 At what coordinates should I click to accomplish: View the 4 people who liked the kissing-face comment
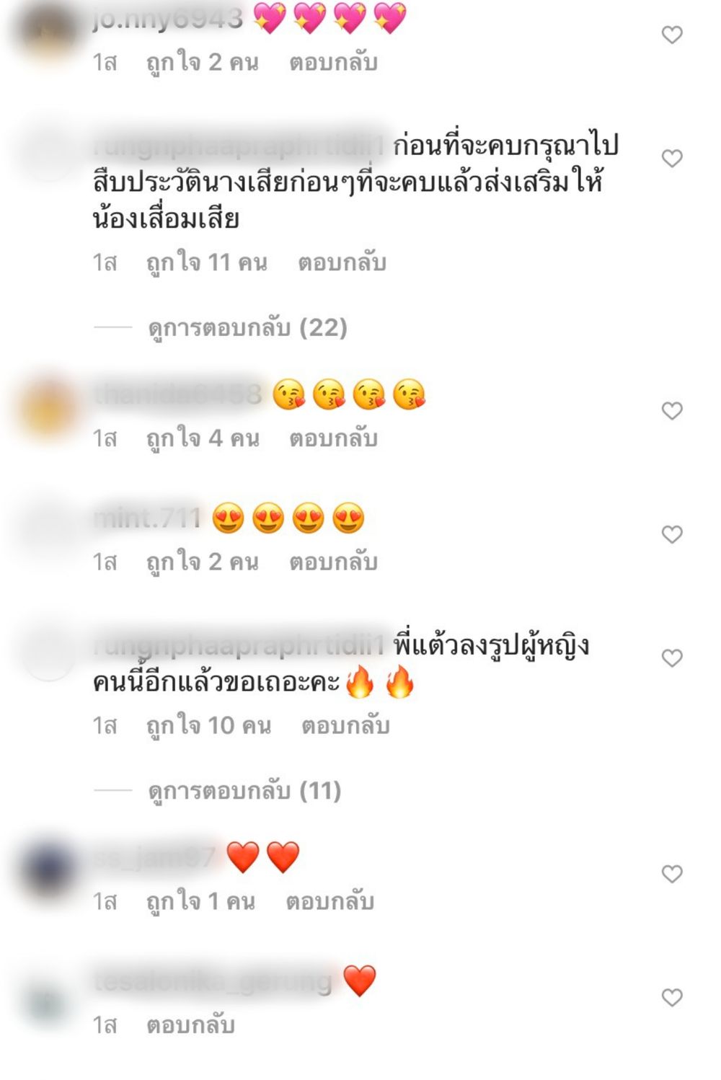coord(203,438)
